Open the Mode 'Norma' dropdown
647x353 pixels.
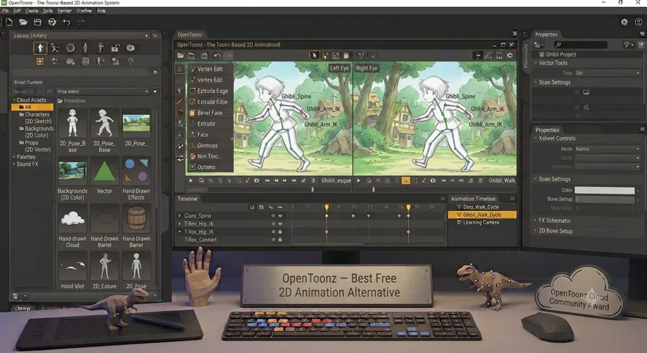pos(607,149)
